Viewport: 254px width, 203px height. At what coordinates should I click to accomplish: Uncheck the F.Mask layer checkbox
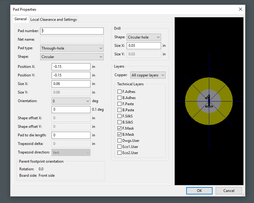click(120, 128)
